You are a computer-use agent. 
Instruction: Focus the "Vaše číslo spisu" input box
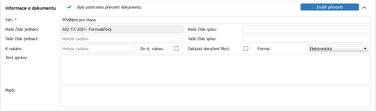306,39
